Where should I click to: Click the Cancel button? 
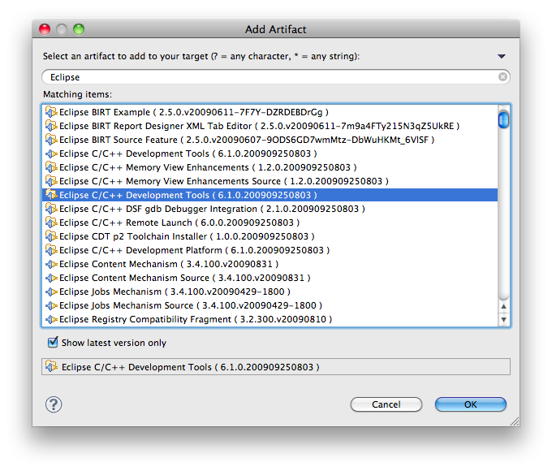(386, 404)
